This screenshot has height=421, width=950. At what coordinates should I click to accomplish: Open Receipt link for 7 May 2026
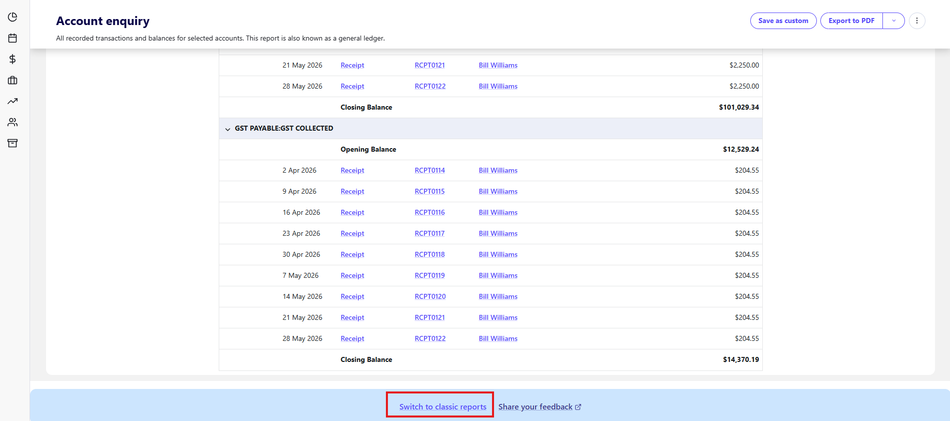[x=352, y=275]
